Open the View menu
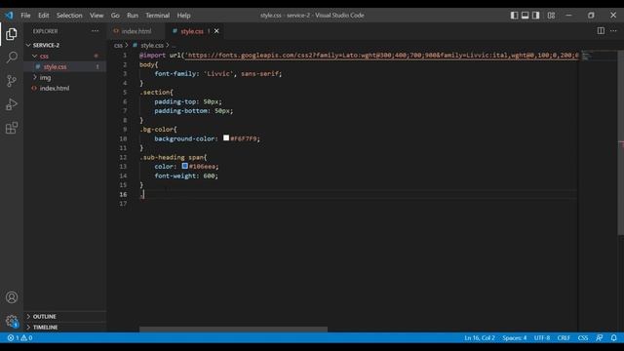This screenshot has height=351, width=624. point(97,16)
